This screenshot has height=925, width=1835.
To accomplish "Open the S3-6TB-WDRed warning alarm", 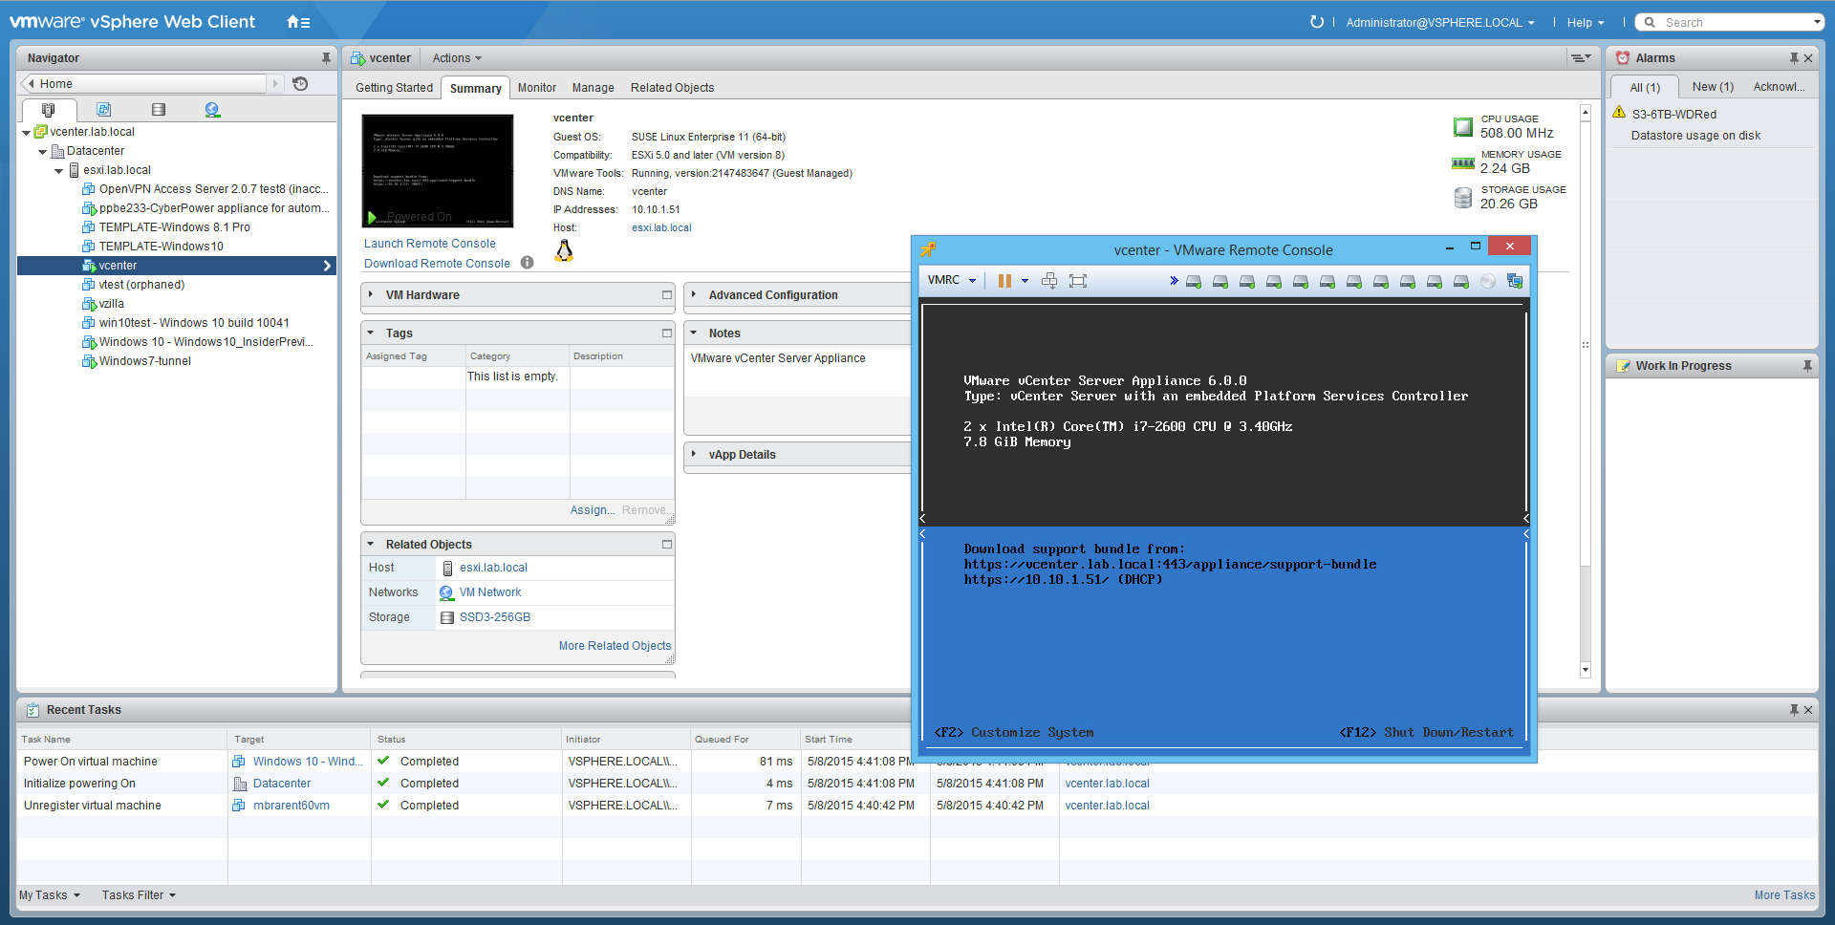I will (x=1673, y=115).
